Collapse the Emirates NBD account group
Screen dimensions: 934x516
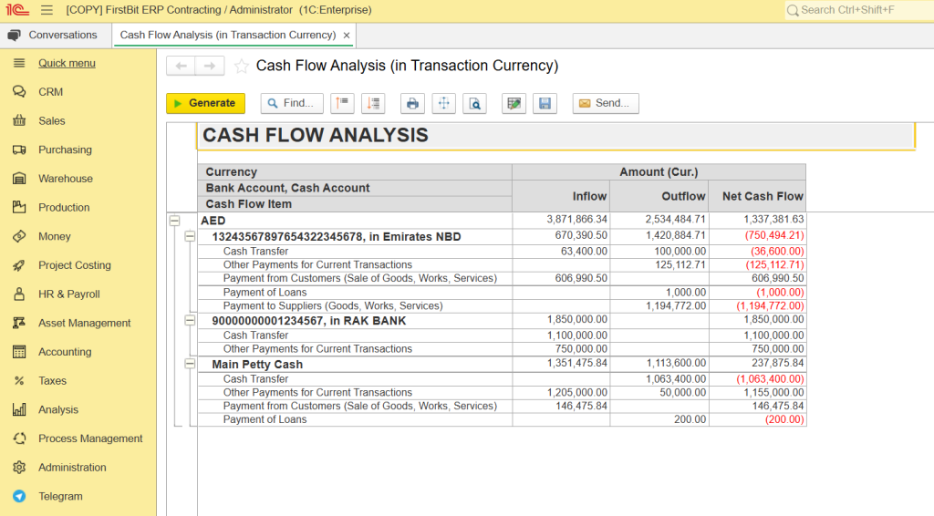(190, 236)
